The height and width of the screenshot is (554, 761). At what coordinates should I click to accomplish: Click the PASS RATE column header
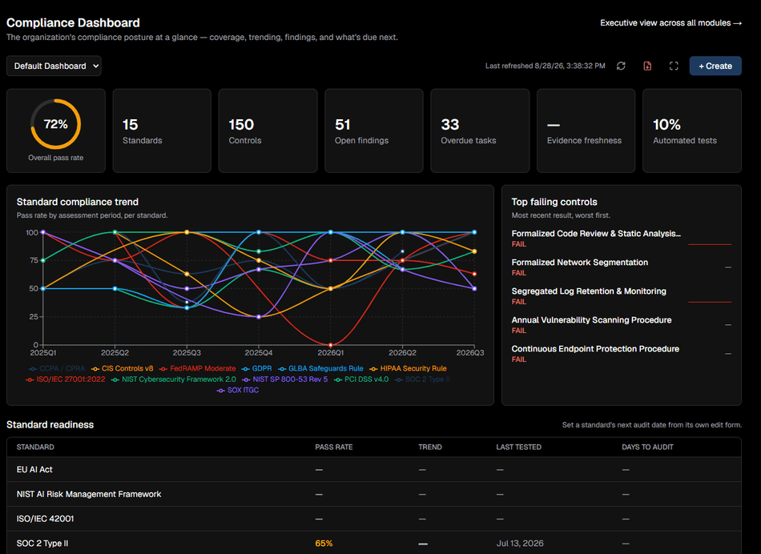(x=334, y=448)
